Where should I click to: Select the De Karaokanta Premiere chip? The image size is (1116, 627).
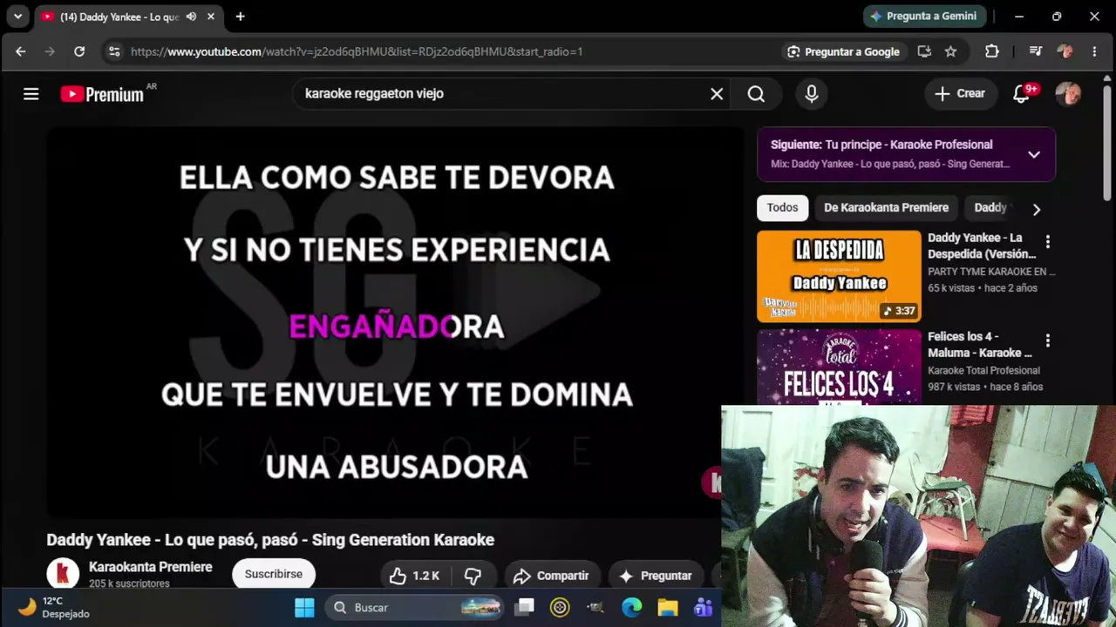click(886, 208)
